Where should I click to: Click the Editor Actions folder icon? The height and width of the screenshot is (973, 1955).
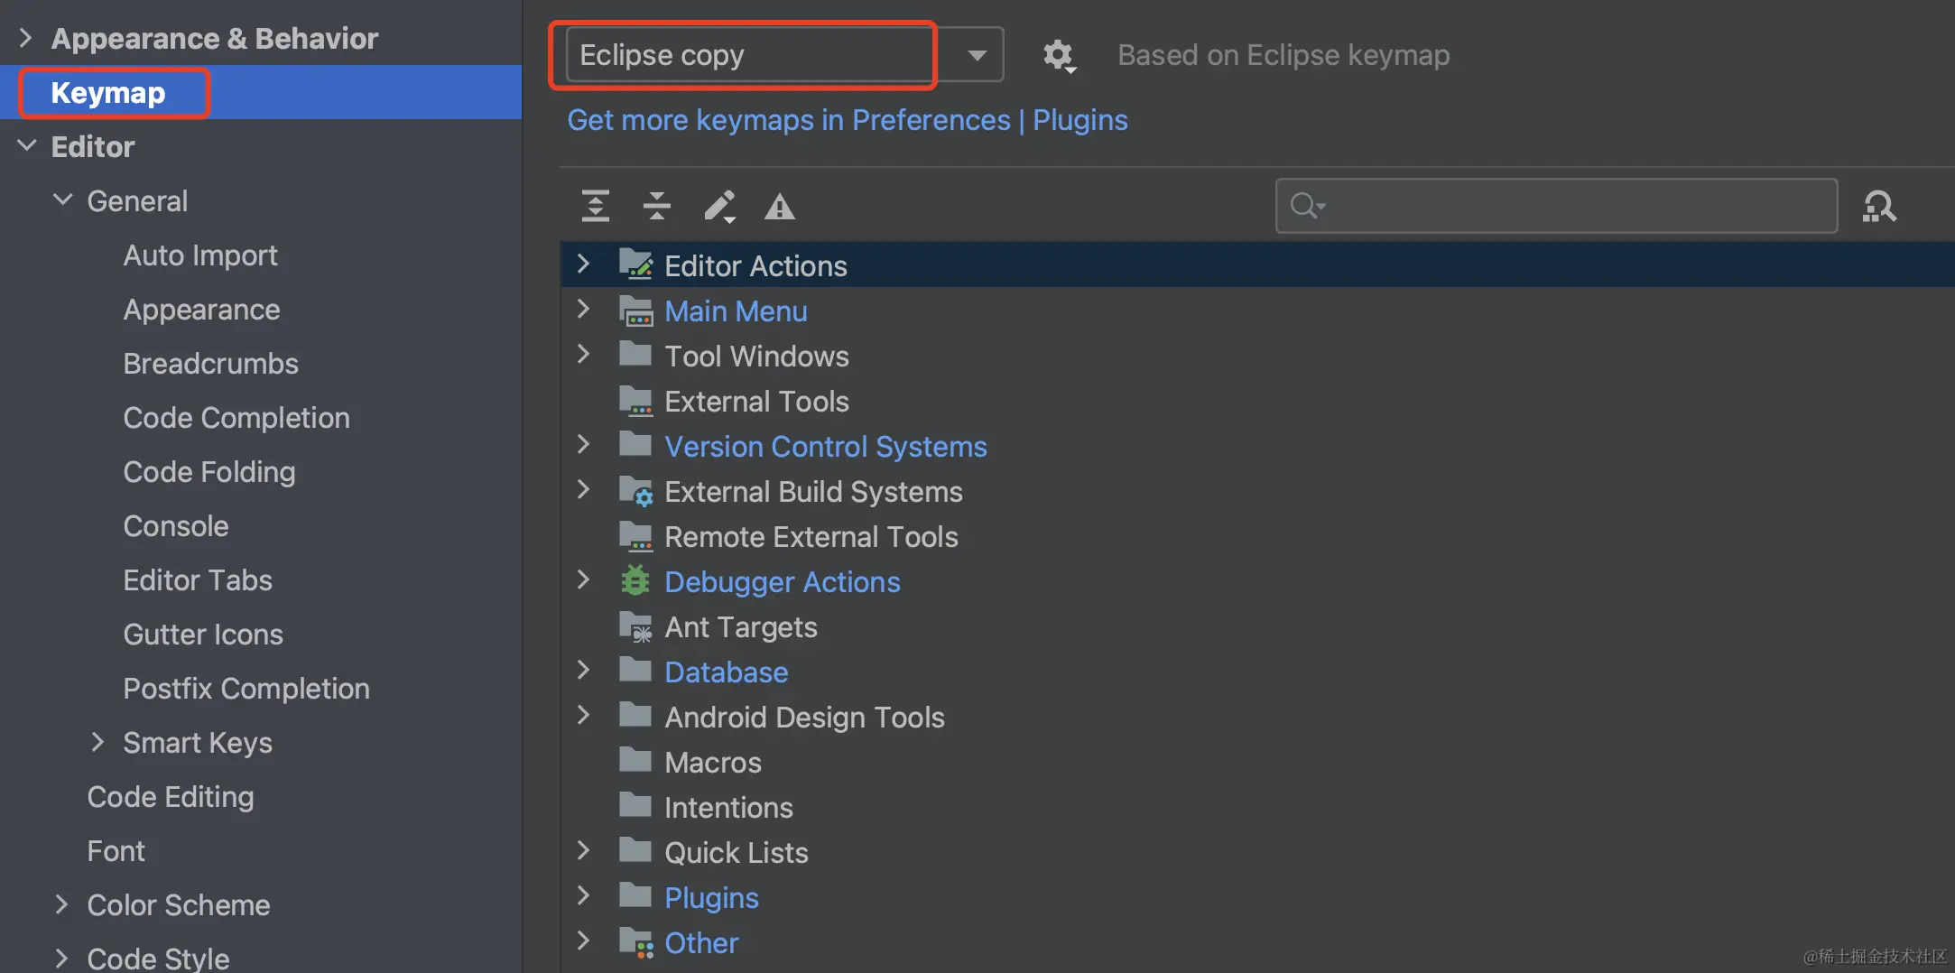[635, 265]
